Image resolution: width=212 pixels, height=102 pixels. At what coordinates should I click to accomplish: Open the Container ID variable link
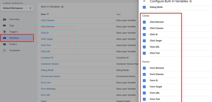click(x=47, y=58)
